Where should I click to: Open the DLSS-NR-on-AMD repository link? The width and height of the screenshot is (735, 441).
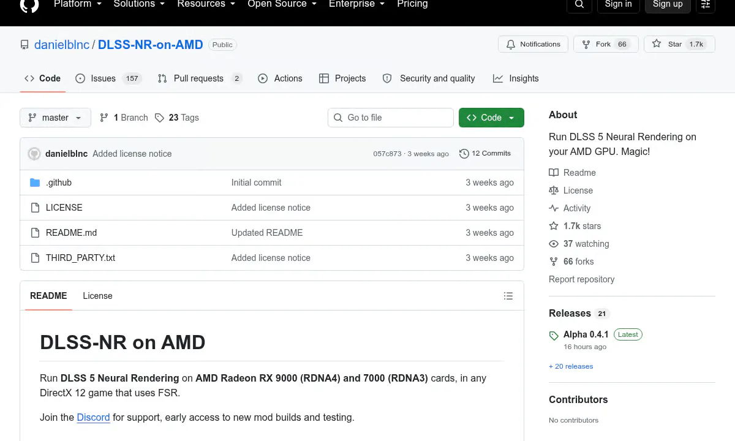point(151,45)
